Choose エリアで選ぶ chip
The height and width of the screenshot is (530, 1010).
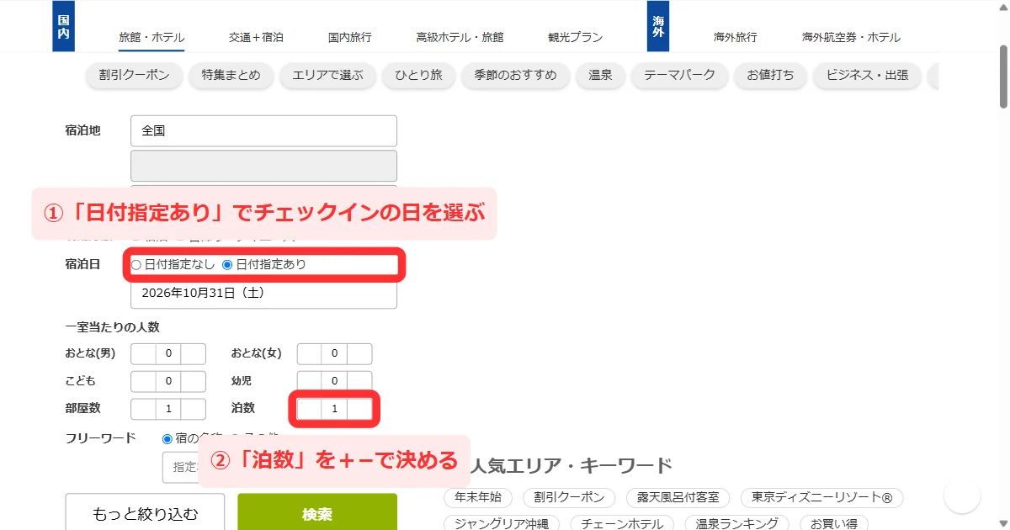(327, 75)
